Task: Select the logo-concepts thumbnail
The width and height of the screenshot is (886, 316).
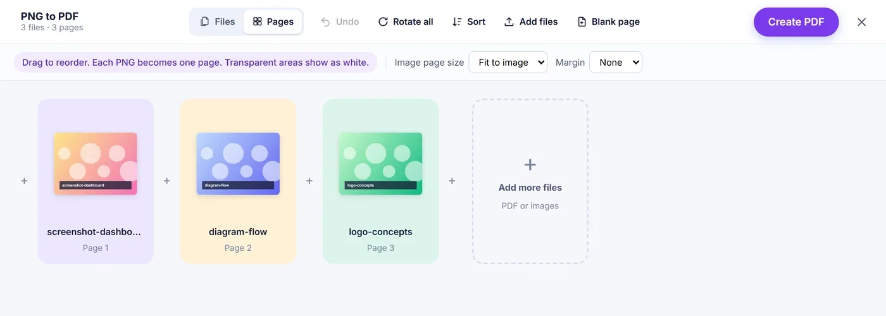Action: pyautogui.click(x=380, y=163)
